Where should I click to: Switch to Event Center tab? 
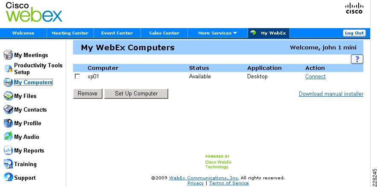coord(117,33)
